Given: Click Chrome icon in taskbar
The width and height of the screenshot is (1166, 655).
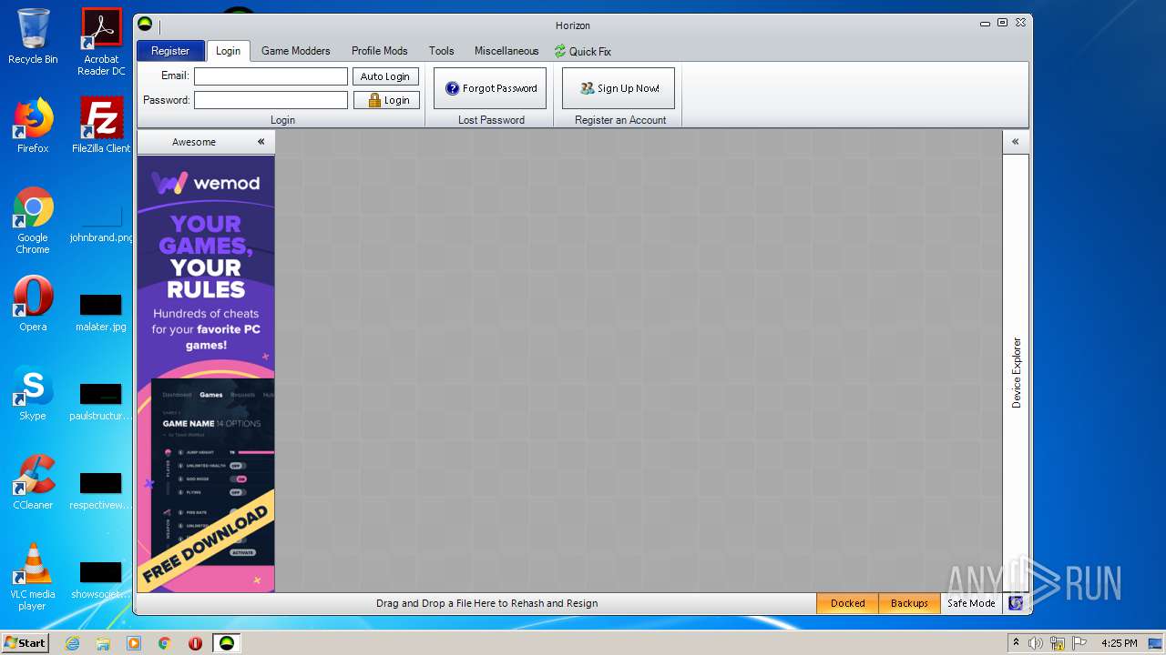Looking at the screenshot, I should click(x=165, y=643).
